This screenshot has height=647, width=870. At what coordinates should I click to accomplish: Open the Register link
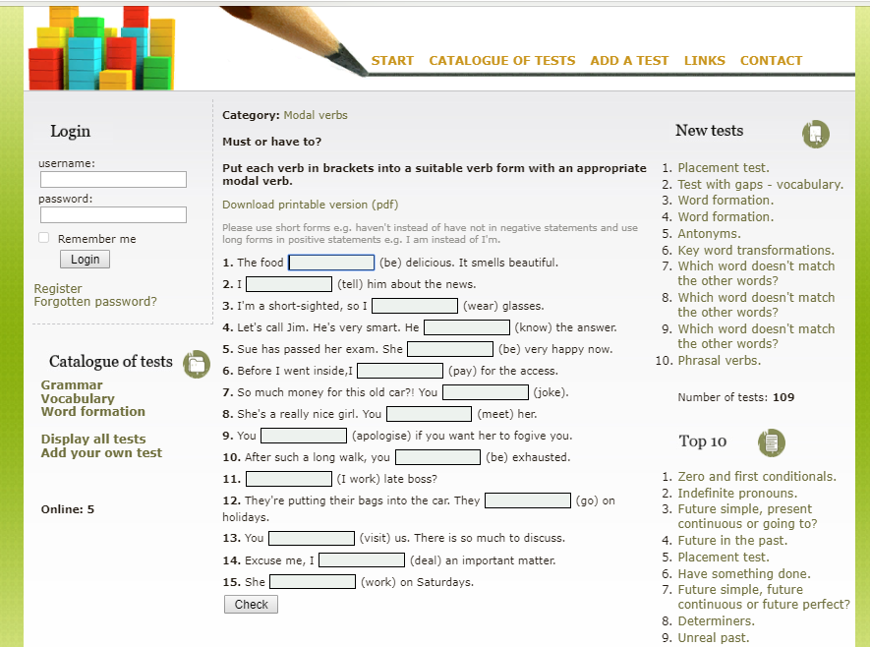58,288
